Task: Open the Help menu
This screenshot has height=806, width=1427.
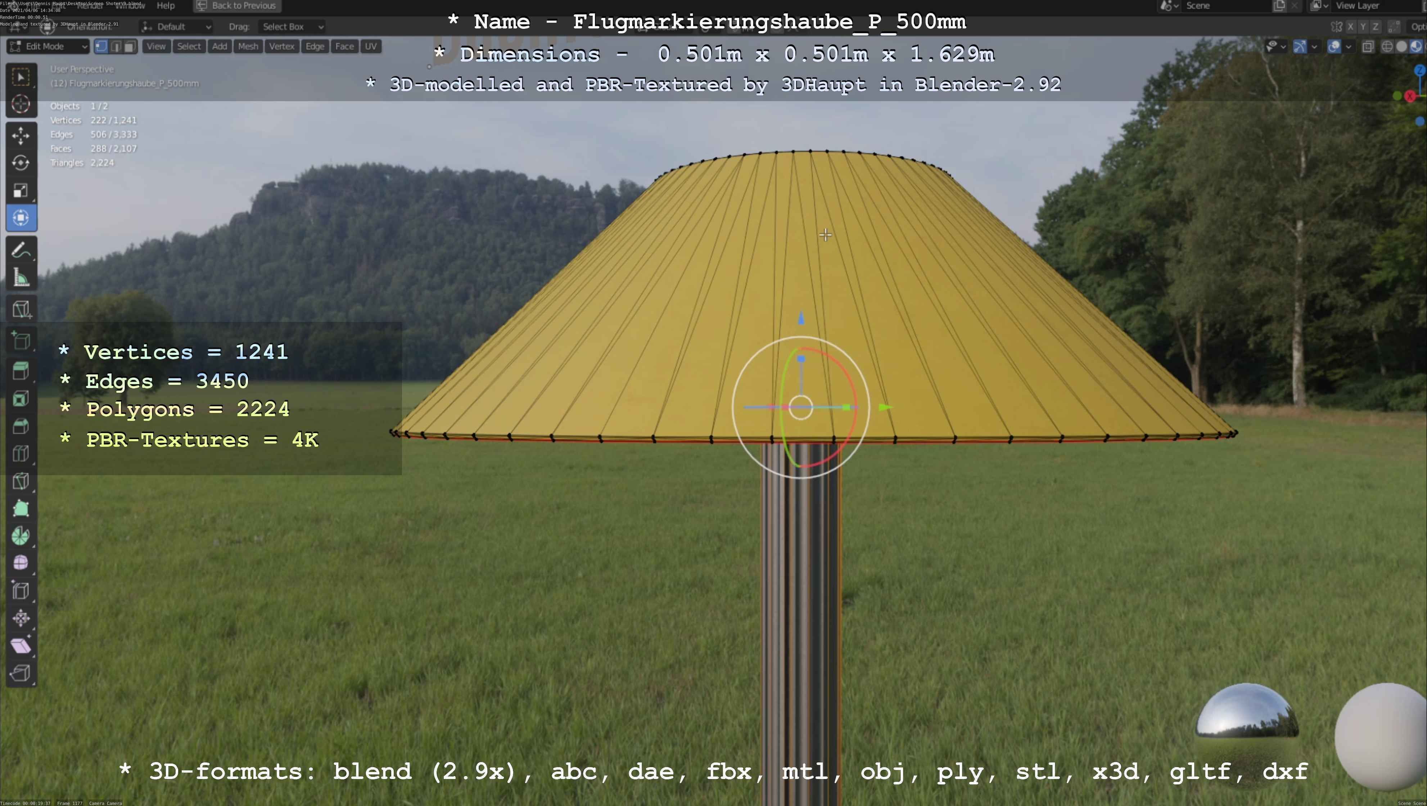Action: pyautogui.click(x=166, y=5)
